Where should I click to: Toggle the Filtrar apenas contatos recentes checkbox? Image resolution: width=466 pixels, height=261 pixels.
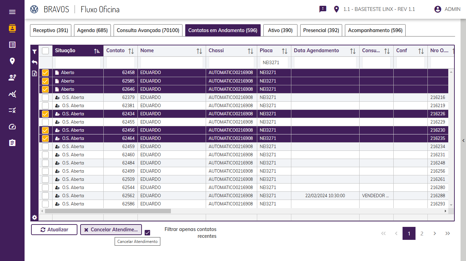[x=147, y=233]
